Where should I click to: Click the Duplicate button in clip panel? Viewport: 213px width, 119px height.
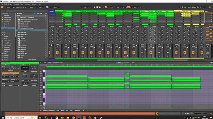pos(10,70)
